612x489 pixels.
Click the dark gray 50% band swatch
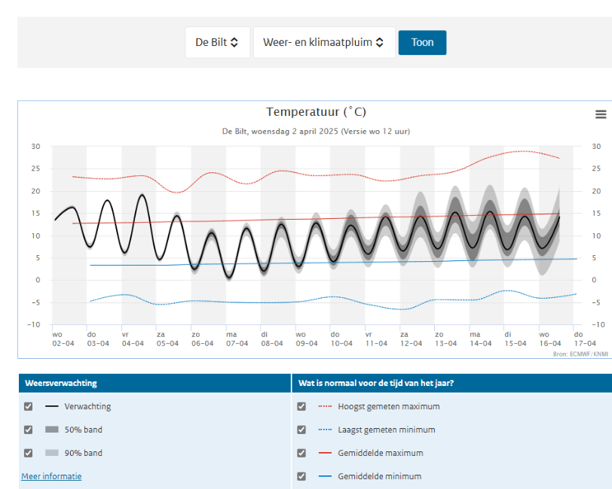[x=52, y=430]
